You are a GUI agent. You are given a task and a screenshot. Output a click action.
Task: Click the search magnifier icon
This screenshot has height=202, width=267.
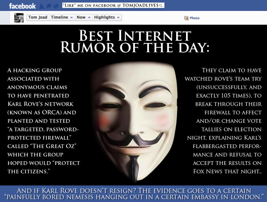160,6
